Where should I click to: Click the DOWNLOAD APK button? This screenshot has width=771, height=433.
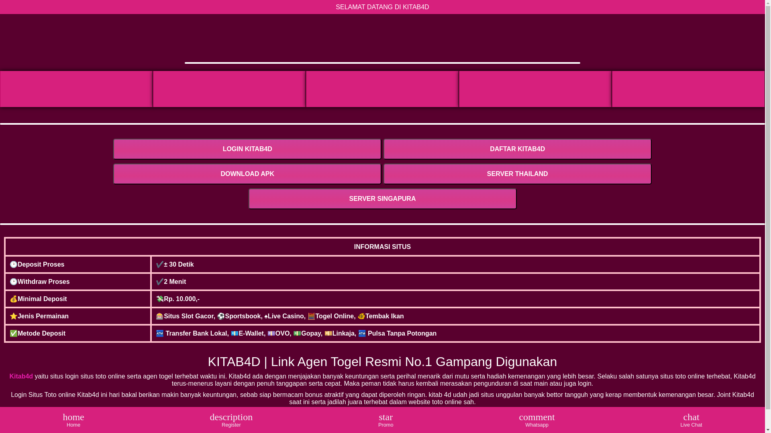(x=247, y=174)
